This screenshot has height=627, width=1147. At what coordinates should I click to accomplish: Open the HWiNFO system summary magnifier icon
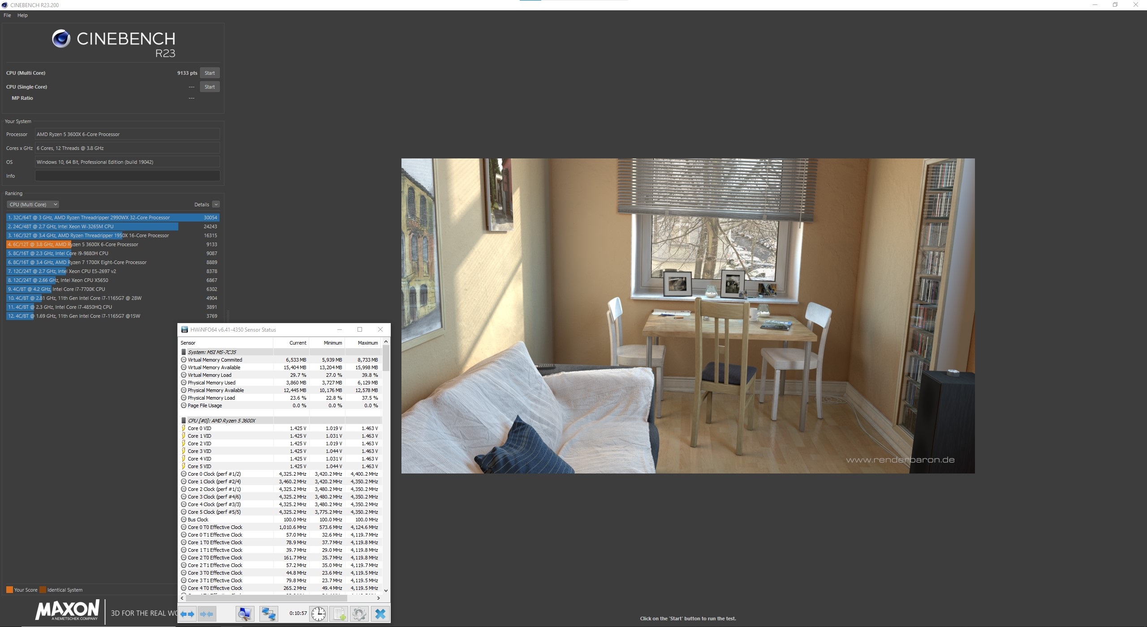[x=245, y=614]
